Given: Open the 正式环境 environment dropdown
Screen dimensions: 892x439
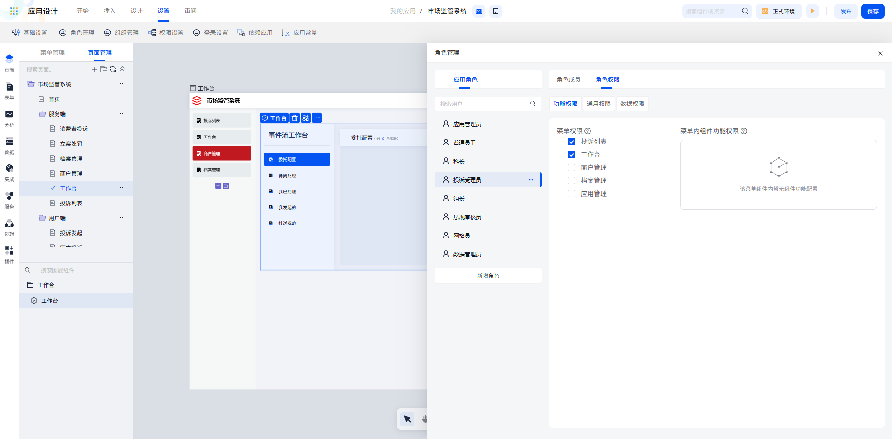Looking at the screenshot, I should (779, 11).
